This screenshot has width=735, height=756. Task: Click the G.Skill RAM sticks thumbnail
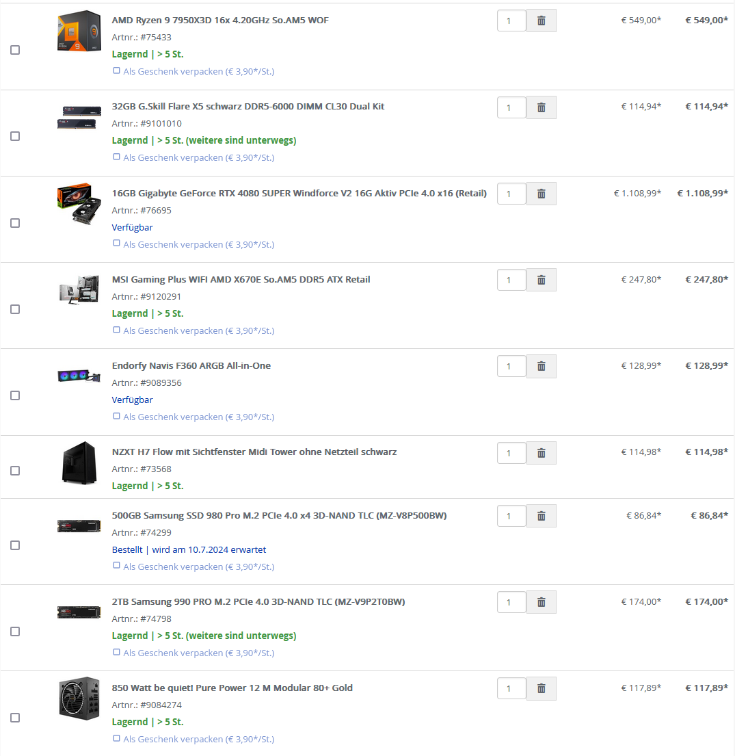point(79,117)
